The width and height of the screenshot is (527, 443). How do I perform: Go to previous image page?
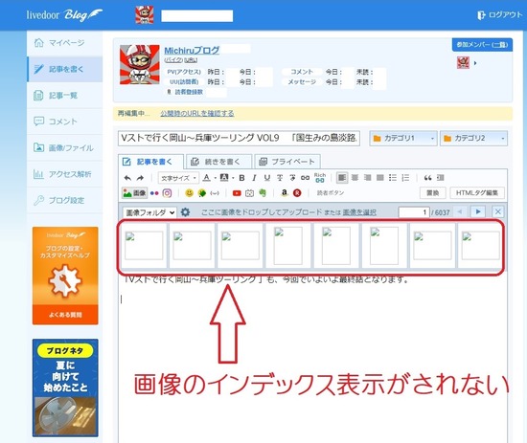pyautogui.click(x=460, y=211)
